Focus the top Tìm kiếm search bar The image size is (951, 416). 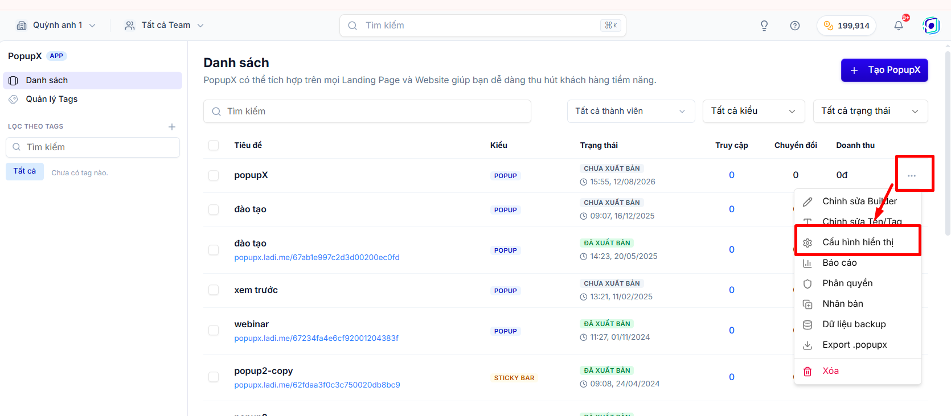click(x=482, y=26)
